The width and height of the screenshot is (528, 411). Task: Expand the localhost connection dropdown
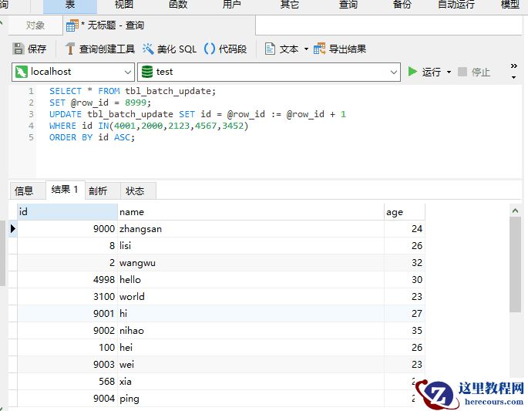pyautogui.click(x=128, y=72)
